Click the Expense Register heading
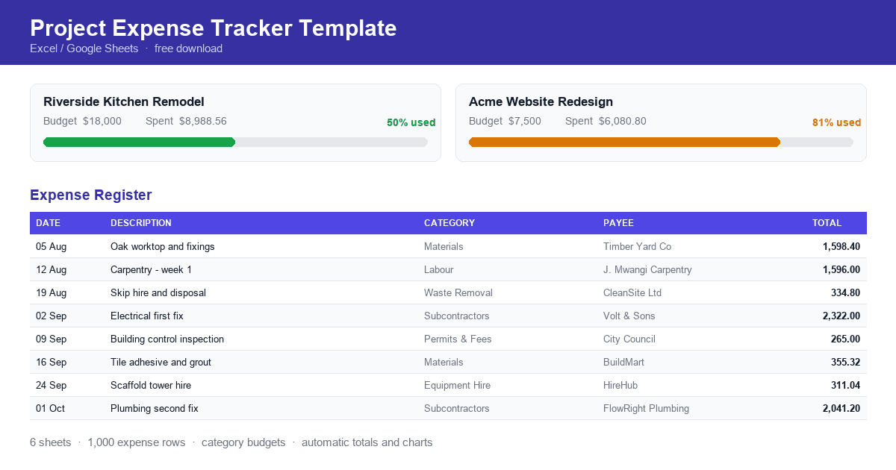The width and height of the screenshot is (896, 470). (91, 195)
